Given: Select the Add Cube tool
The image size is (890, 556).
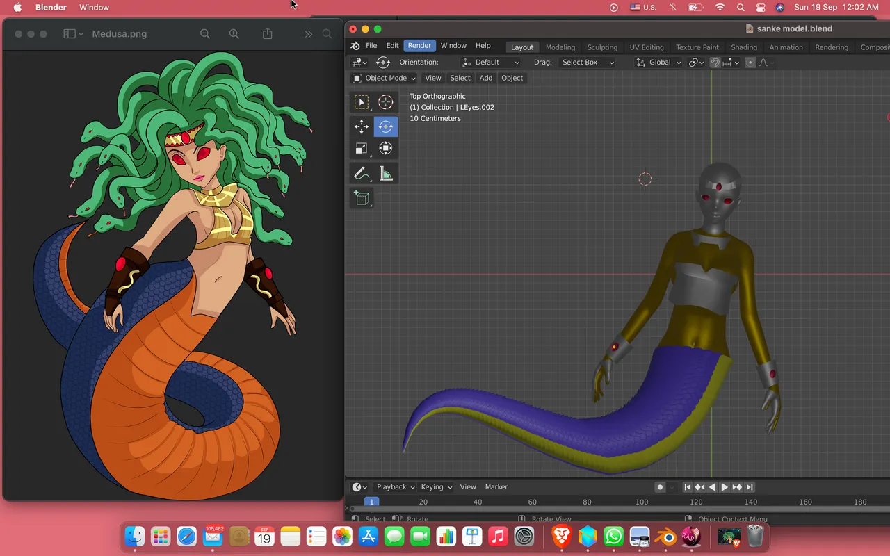Looking at the screenshot, I should (362, 198).
